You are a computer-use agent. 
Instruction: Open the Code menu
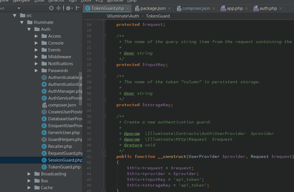(39, 1)
